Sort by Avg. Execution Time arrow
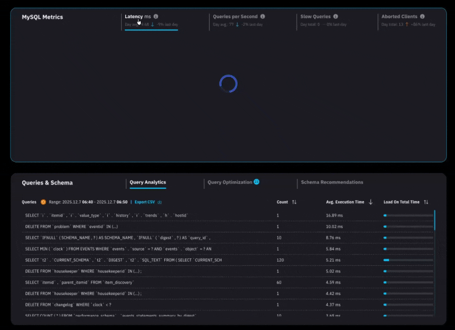This screenshot has height=330, width=455. pyautogui.click(x=371, y=202)
